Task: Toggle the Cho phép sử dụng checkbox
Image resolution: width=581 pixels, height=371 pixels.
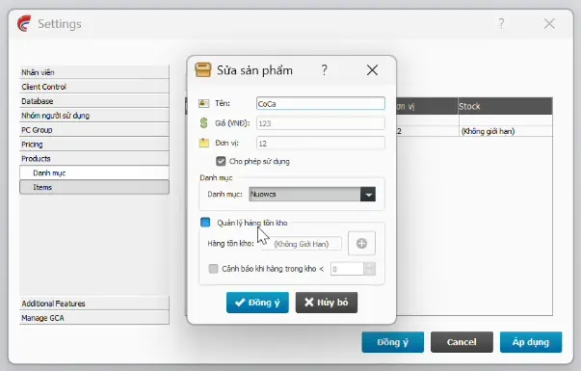Action: pos(221,161)
